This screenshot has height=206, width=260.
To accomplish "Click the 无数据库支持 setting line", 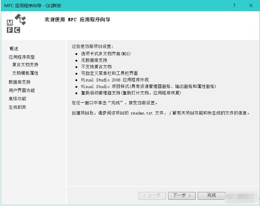I will coord(94,60).
